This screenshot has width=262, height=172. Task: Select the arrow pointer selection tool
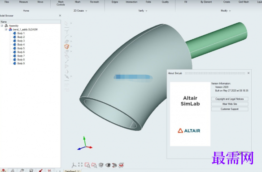point(66,24)
